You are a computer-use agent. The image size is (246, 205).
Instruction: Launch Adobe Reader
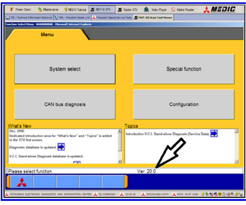184,10
